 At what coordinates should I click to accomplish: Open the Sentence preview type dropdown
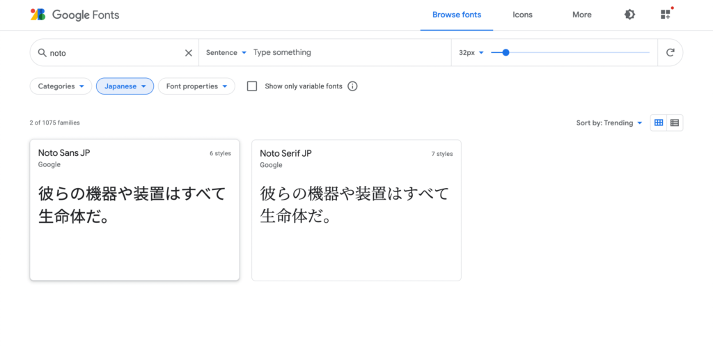pos(226,53)
